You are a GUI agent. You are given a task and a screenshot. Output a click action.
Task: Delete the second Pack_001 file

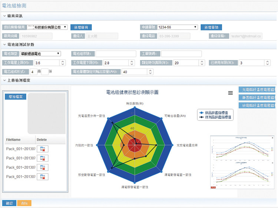tap(43, 158)
